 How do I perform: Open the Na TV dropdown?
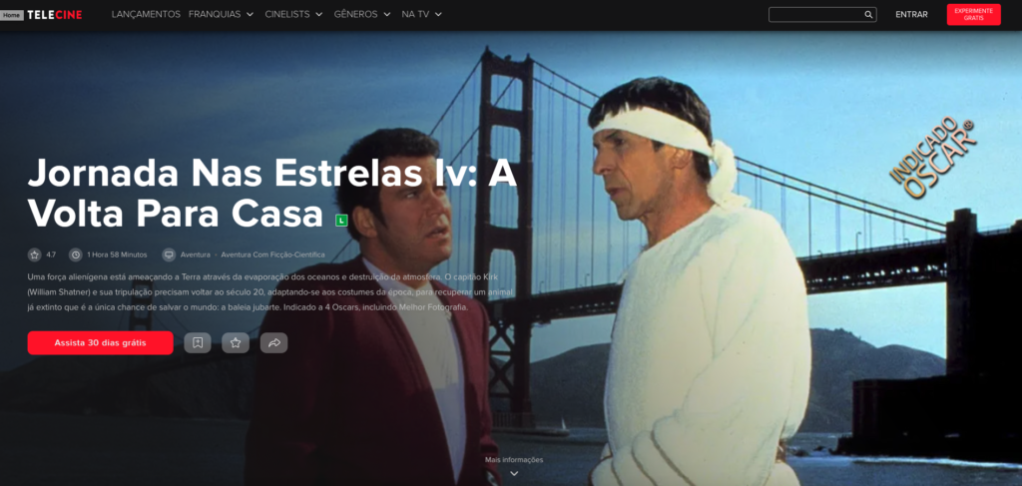click(x=422, y=14)
